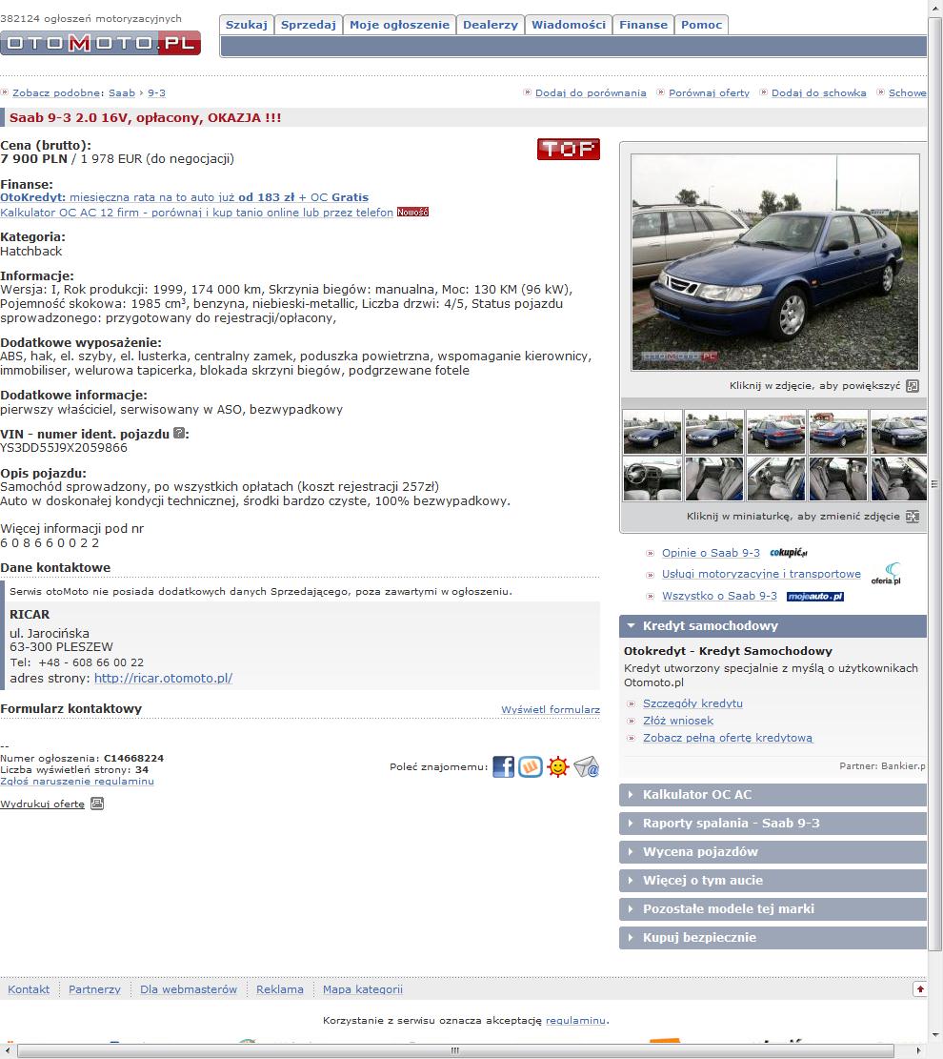
Task: Click the cokupić.pl logo
Action: [789, 553]
